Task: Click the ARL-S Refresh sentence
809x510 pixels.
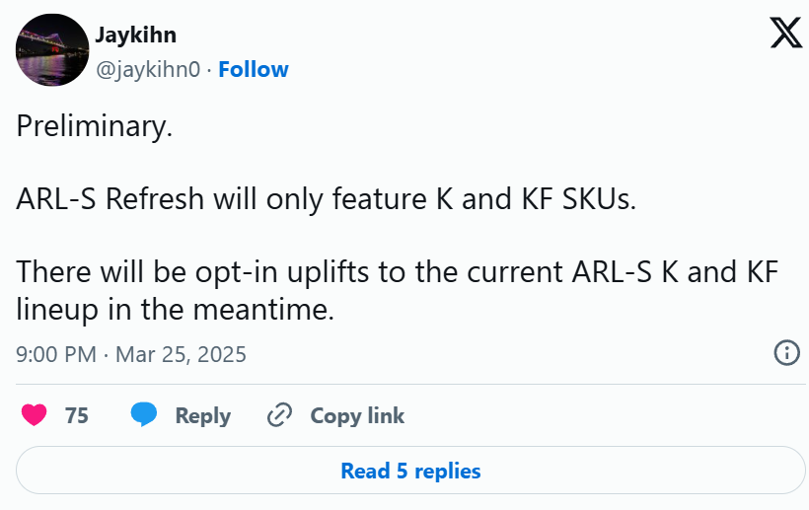Action: coord(327,198)
